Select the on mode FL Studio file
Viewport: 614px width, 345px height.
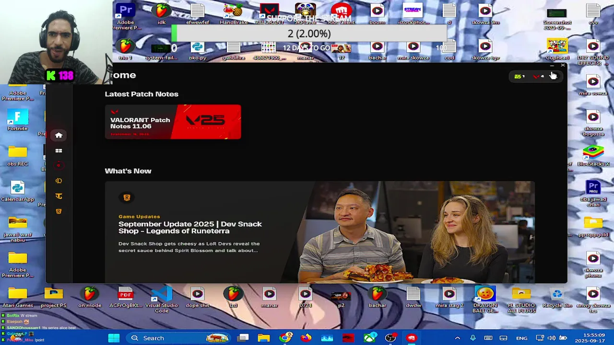point(90,297)
